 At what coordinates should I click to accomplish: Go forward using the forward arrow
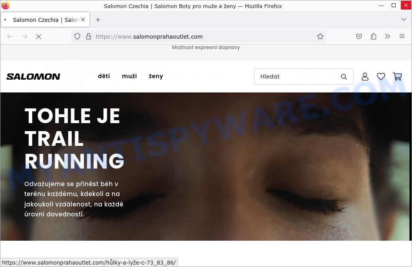click(x=24, y=37)
